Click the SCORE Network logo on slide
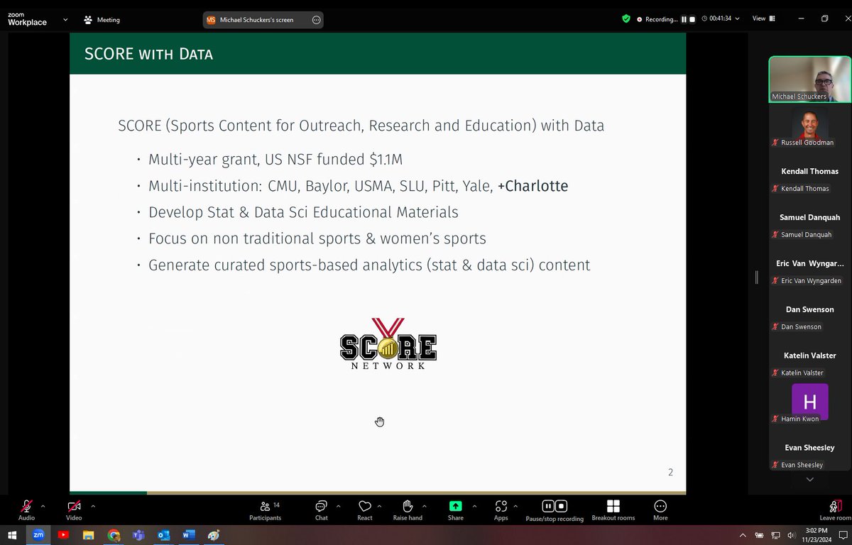Image resolution: width=852 pixels, height=545 pixels. tap(388, 344)
